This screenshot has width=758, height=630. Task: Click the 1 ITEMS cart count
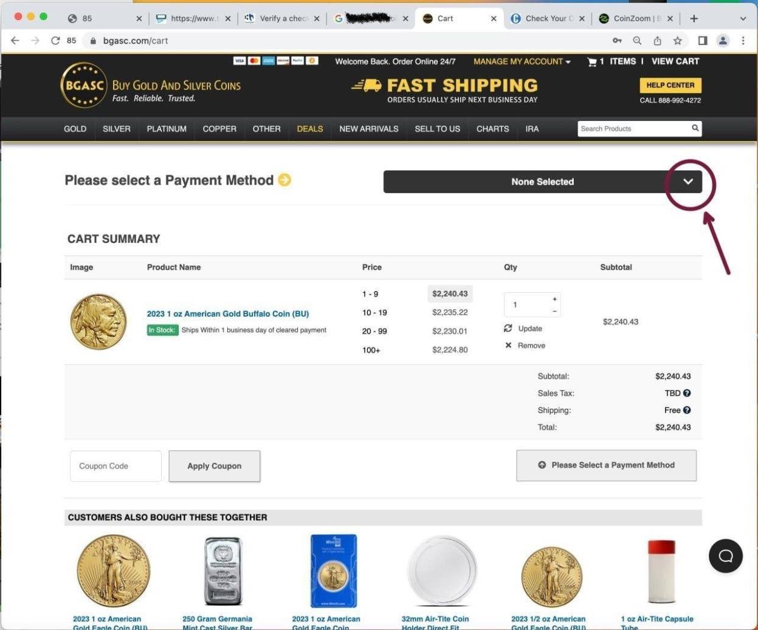[x=618, y=61]
